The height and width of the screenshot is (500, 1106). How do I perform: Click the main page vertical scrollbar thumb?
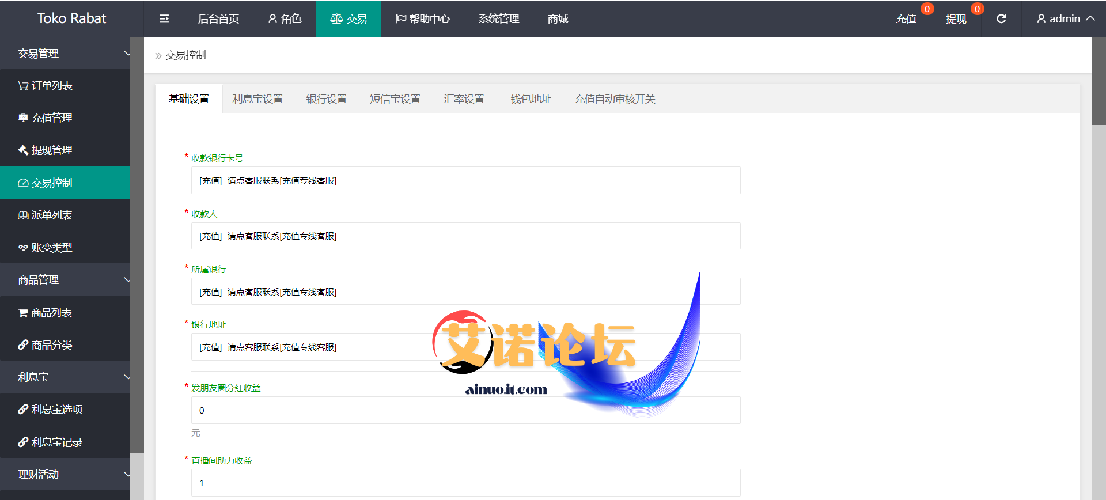point(1099,81)
